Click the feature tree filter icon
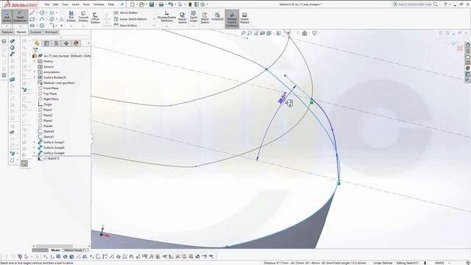 point(35,50)
